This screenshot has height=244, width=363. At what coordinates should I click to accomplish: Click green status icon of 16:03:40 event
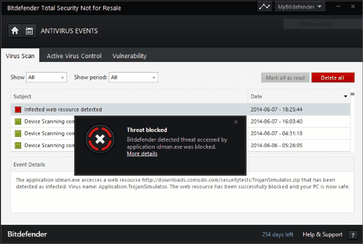(x=18, y=122)
